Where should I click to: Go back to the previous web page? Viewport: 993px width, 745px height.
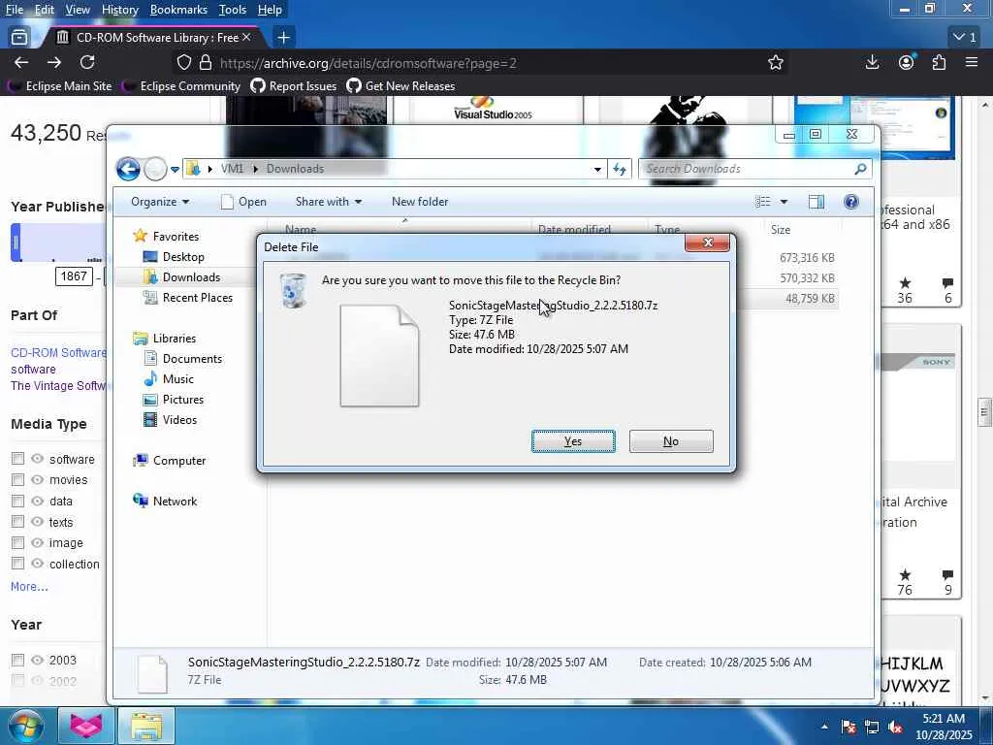click(x=21, y=62)
